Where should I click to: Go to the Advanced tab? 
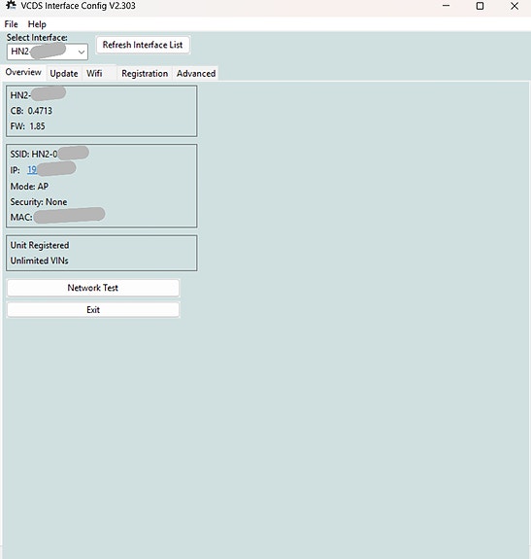196,74
